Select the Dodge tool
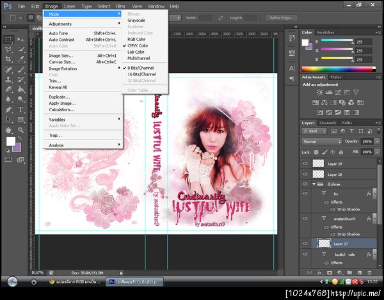 [20, 99]
